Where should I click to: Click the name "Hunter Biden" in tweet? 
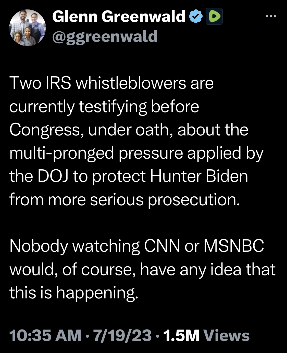[x=199, y=176]
